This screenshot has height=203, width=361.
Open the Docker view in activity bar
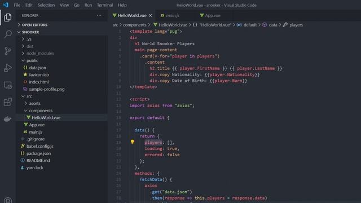pos(7,119)
